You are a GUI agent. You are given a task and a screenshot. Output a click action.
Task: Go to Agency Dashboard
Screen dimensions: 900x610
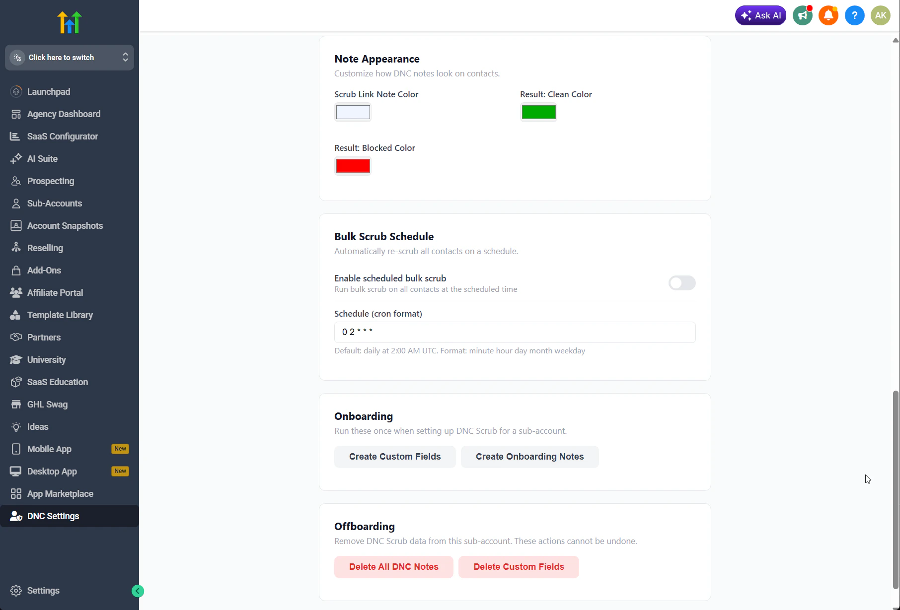pos(70,114)
